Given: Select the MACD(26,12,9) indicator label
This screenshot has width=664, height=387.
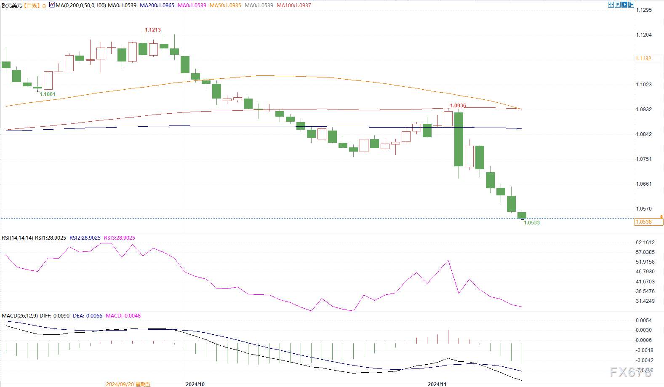Looking at the screenshot, I should click(19, 316).
